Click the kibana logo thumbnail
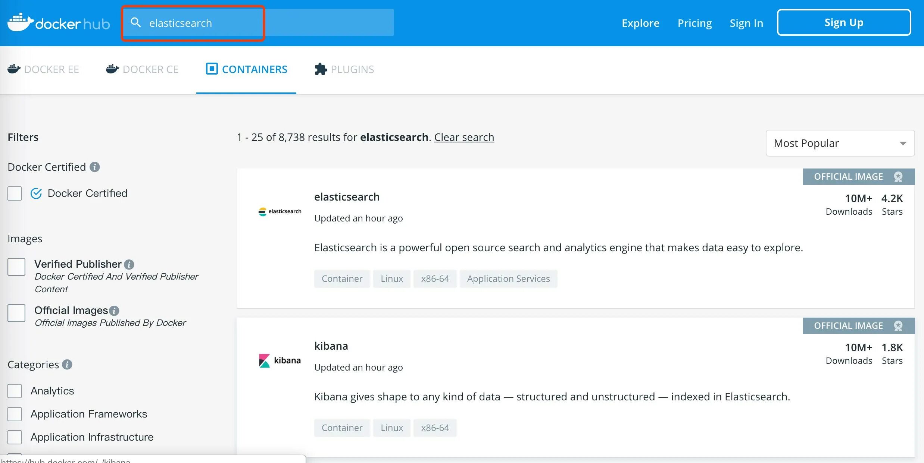This screenshot has height=463, width=924. coord(280,360)
